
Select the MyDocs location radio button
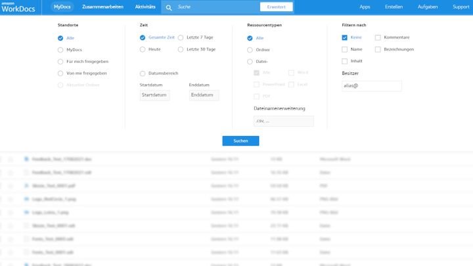click(61, 50)
